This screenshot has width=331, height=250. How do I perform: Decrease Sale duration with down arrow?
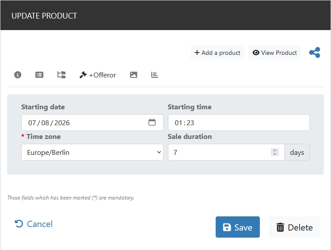275,154
